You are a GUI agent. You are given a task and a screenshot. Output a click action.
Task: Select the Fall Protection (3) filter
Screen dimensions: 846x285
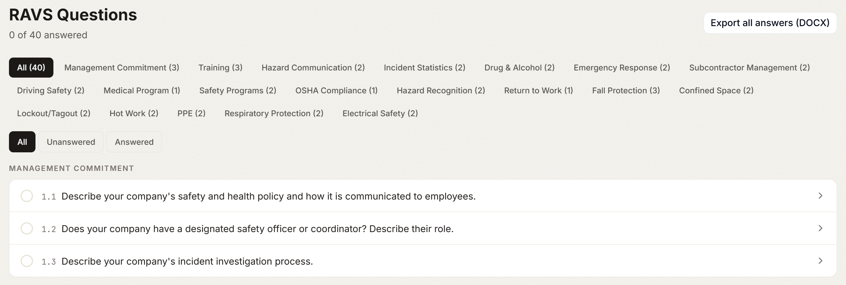(626, 90)
